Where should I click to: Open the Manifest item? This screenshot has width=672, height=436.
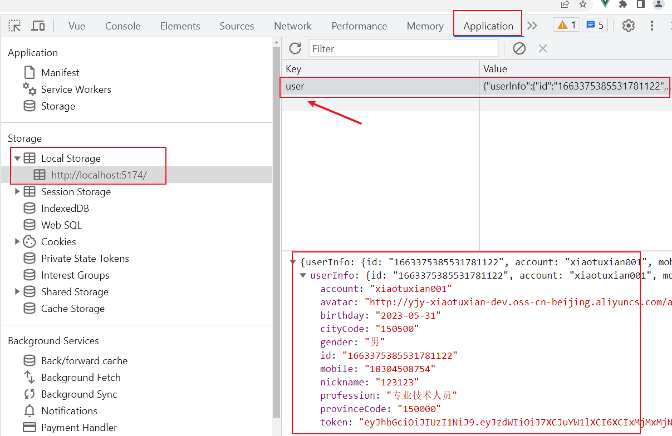[x=60, y=73]
